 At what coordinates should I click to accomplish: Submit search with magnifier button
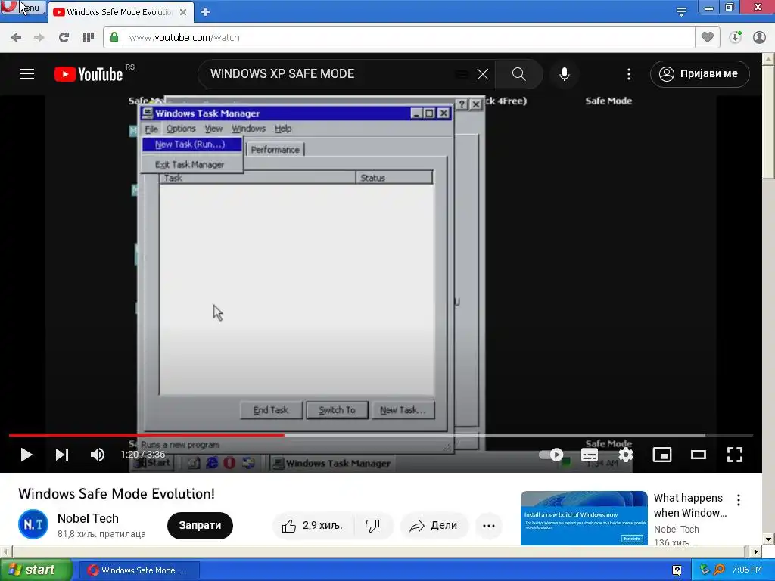(518, 74)
